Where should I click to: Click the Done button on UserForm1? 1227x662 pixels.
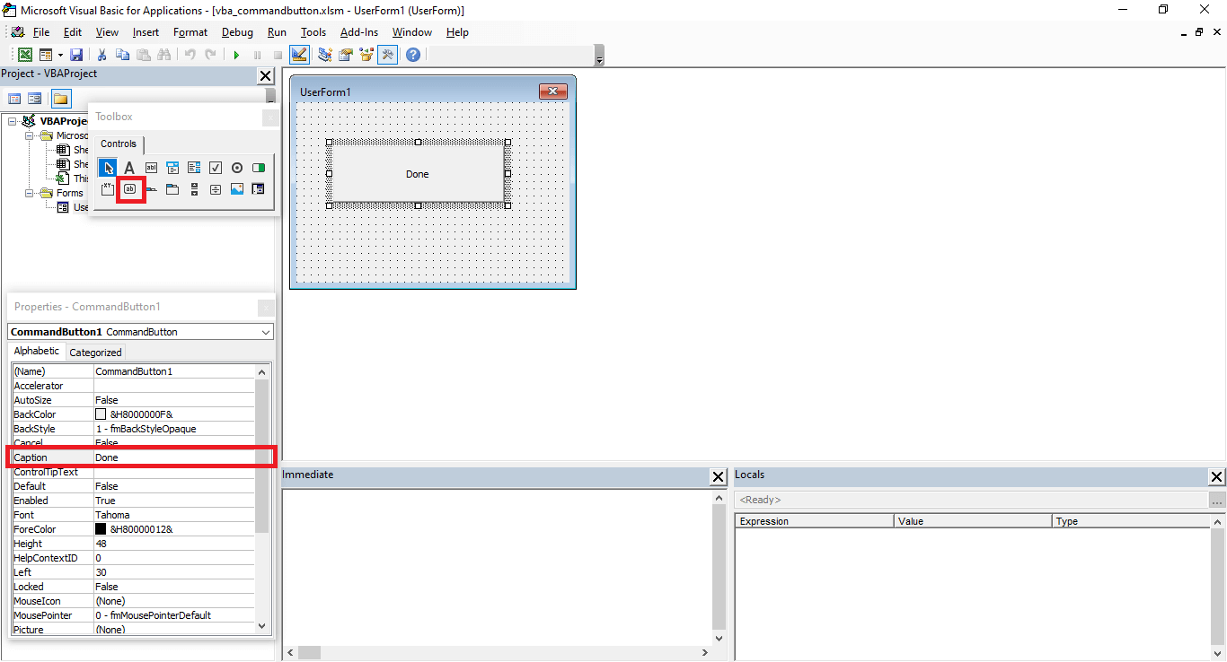point(417,174)
